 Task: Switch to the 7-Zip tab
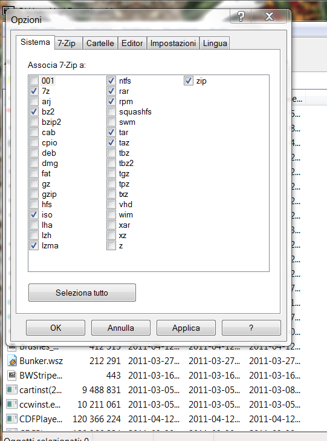click(68, 44)
